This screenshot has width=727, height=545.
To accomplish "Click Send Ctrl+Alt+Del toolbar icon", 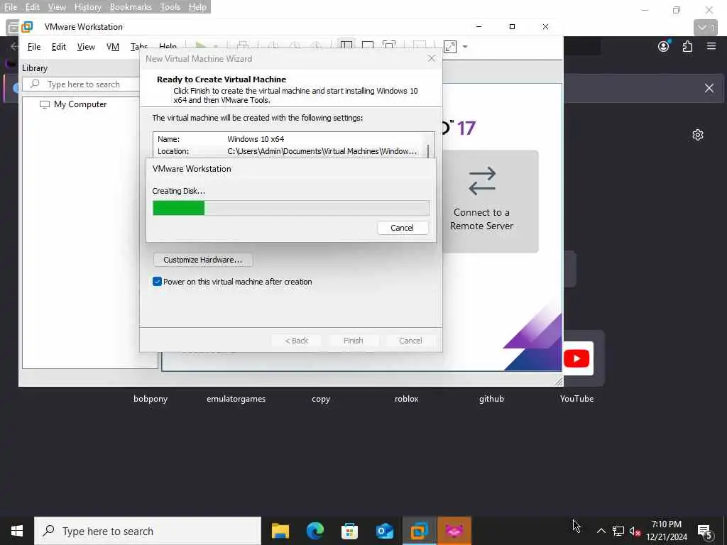I will tap(243, 46).
